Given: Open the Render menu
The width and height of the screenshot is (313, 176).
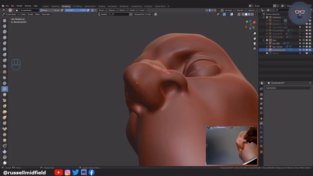Looking at the screenshot, I should (20, 6).
